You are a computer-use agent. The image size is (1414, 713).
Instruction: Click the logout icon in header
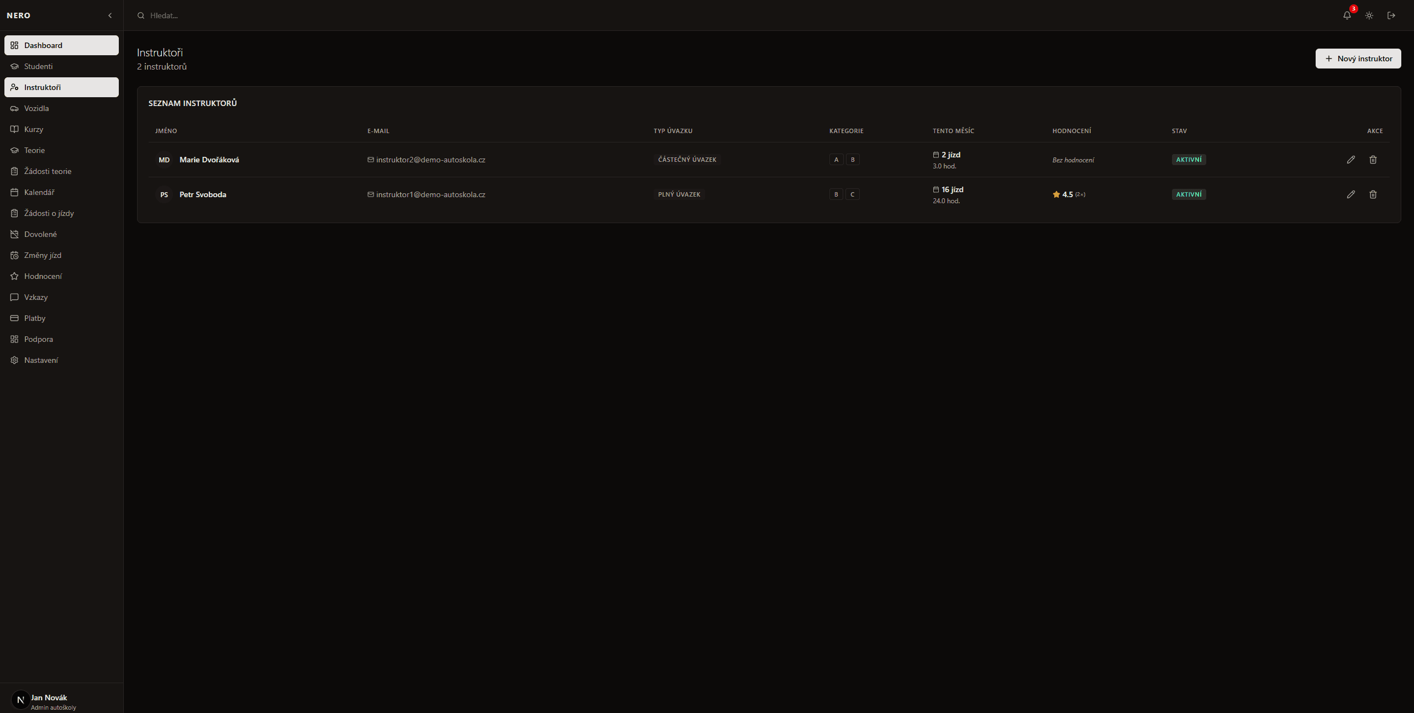tap(1391, 15)
